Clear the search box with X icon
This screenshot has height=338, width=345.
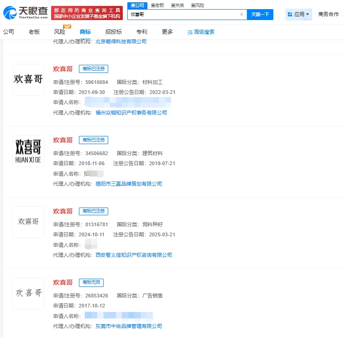coord(241,15)
